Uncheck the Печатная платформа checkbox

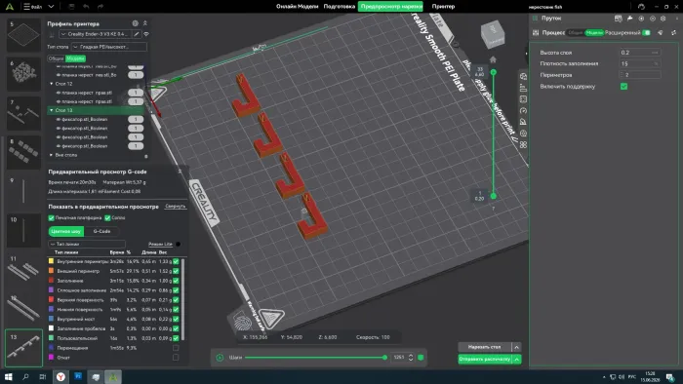[x=52, y=218]
